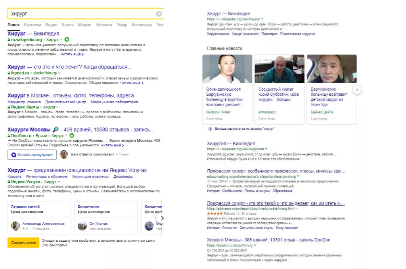Open the Видео search tab
This screenshot has width=406, height=269.
51,25
